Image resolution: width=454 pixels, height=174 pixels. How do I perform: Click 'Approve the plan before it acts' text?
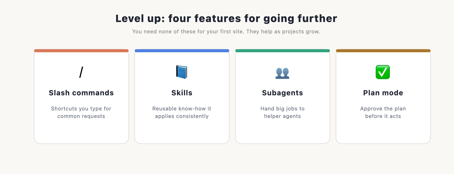[x=383, y=113]
